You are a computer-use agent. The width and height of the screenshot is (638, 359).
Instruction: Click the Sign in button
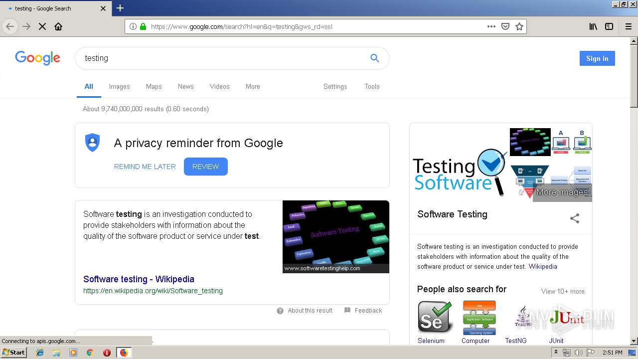[597, 58]
